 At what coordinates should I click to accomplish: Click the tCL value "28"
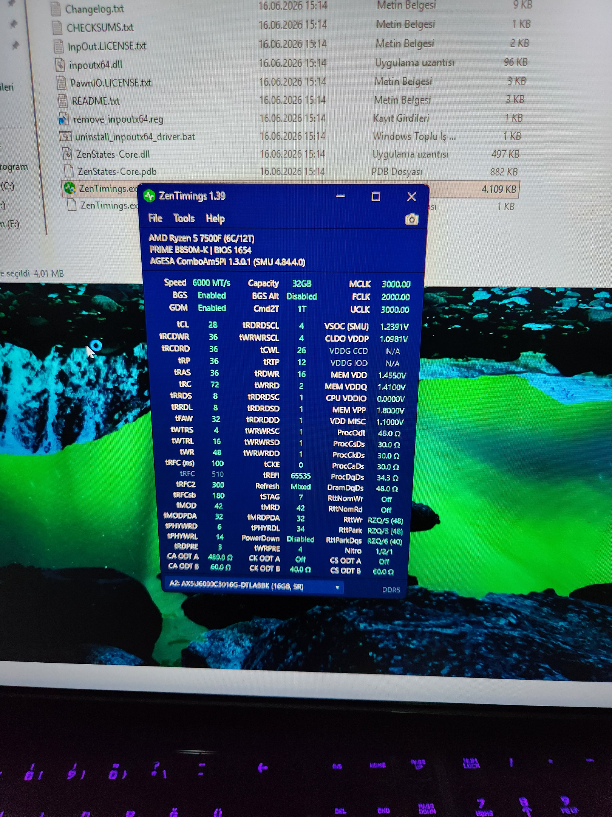[213, 325]
